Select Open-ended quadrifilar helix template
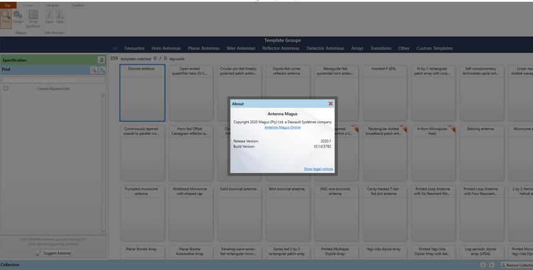The height and width of the screenshot is (270, 533). click(191, 93)
